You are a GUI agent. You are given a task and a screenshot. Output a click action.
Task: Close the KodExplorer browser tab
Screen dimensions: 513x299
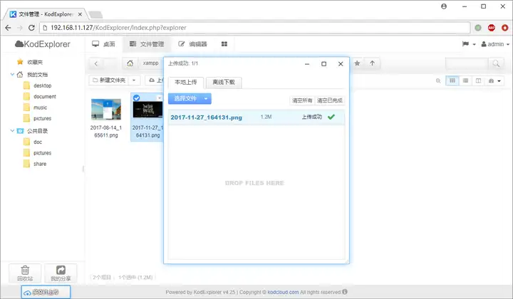pyautogui.click(x=80, y=14)
